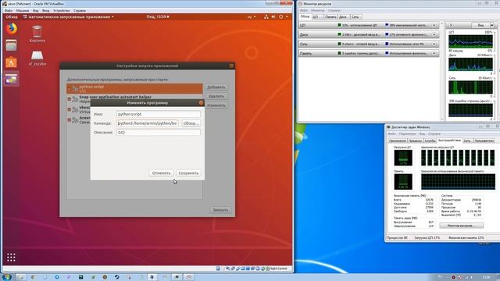
Task: Open Ubuntu system menu arrow beside power
Action: click(287, 17)
